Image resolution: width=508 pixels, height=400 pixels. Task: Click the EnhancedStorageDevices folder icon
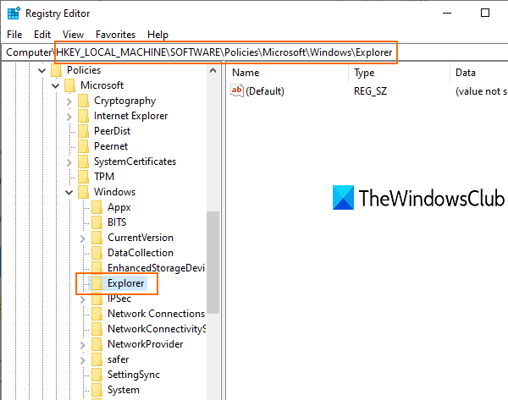pyautogui.click(x=97, y=268)
